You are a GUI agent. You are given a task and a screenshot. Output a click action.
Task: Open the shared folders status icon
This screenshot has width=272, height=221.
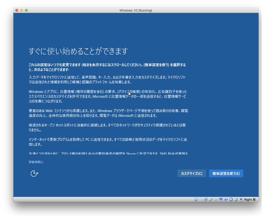click(x=215, y=199)
